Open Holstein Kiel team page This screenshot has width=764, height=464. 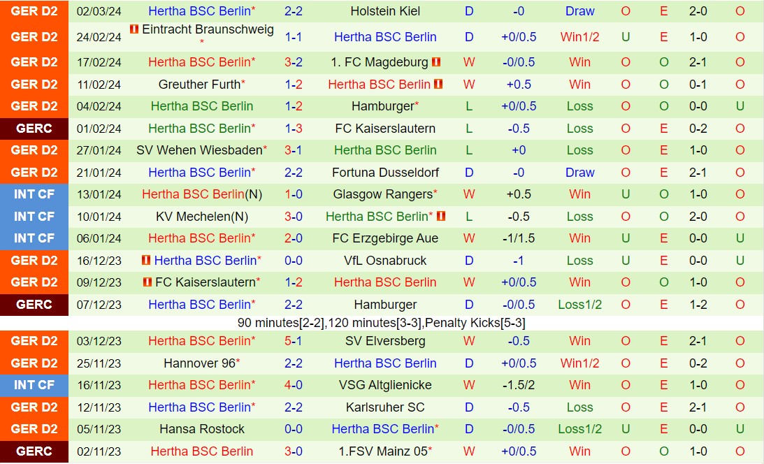click(385, 11)
